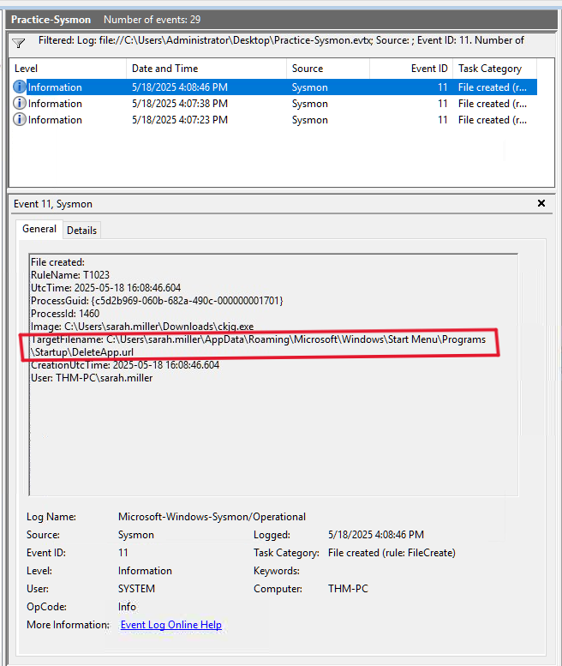Click the TargetFilename line in event description
This screenshot has height=666, width=562.
click(258, 339)
